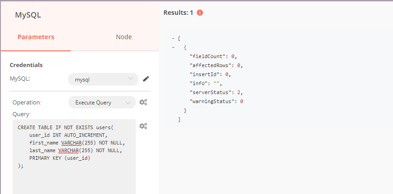Open the MySQL credentials dropdown

103,79
